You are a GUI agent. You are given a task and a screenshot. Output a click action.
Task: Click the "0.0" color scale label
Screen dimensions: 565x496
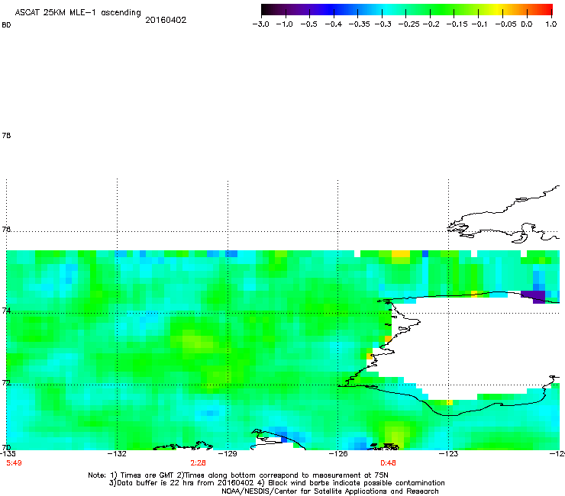coord(527,24)
